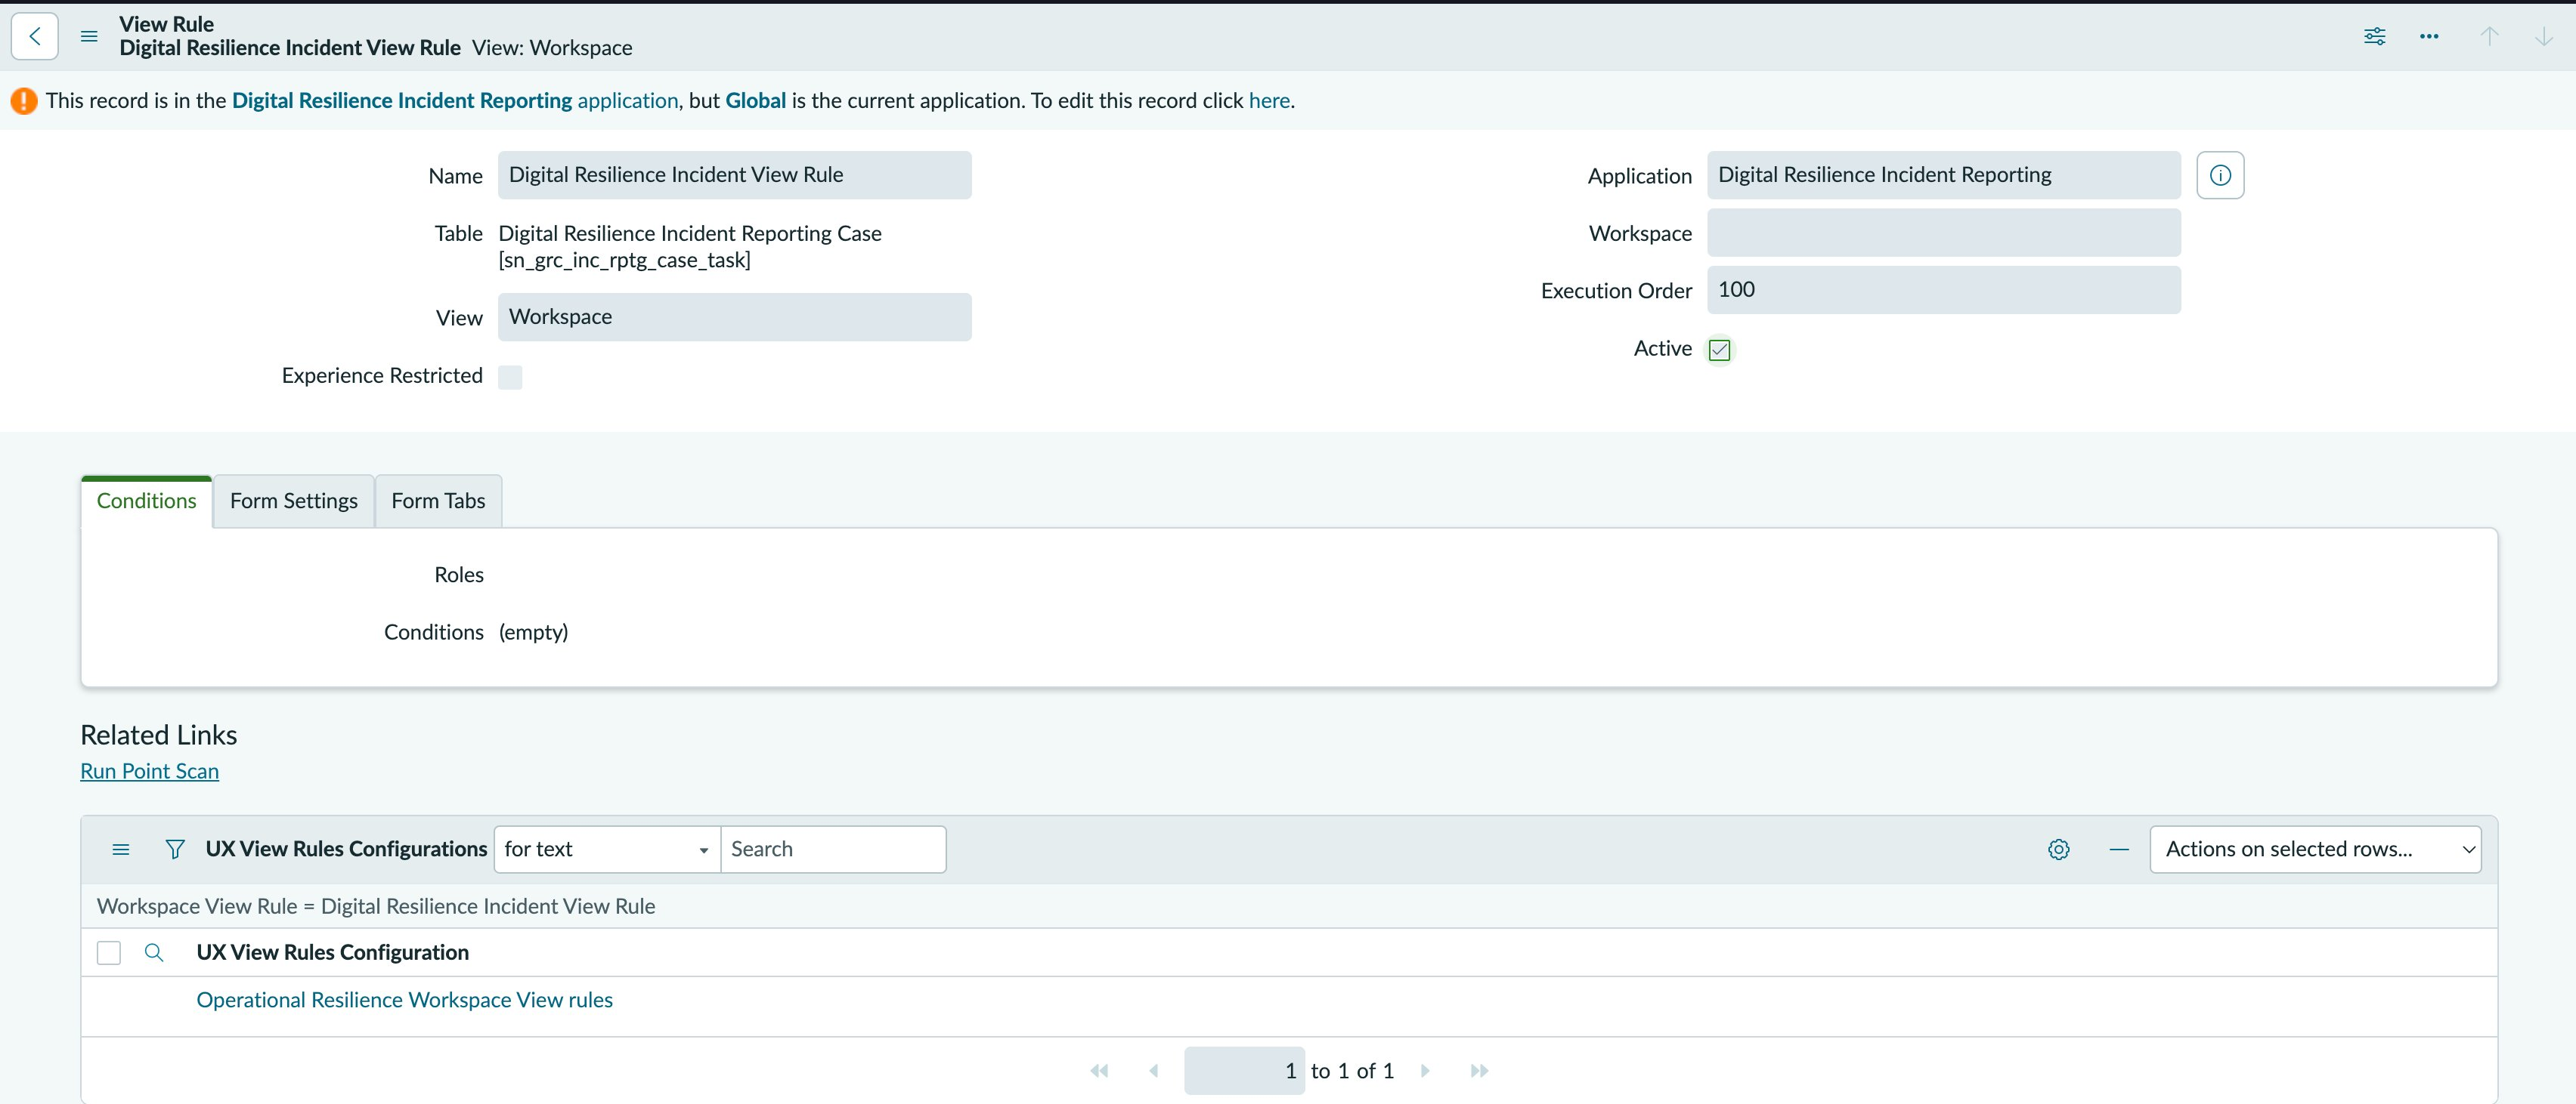Open the personalize form settings icon
The image size is (2576, 1104).
[2374, 36]
